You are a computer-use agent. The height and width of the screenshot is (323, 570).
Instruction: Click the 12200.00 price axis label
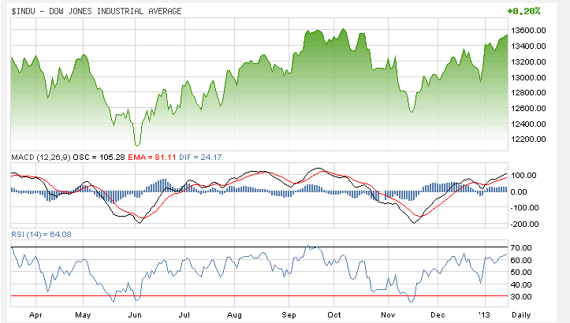point(528,139)
